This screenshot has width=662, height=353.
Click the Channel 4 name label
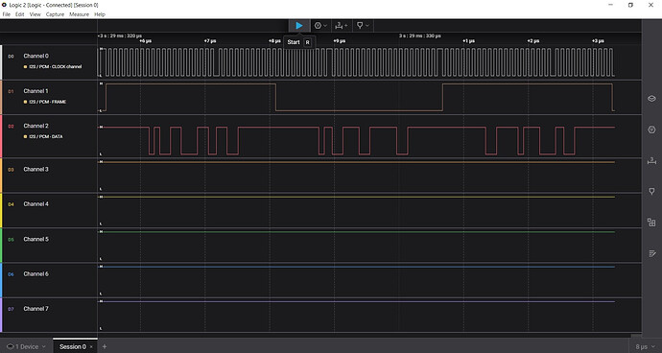click(x=35, y=204)
